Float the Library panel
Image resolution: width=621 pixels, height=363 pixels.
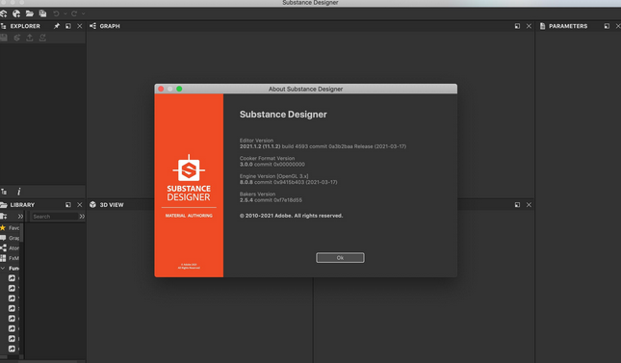coord(68,205)
